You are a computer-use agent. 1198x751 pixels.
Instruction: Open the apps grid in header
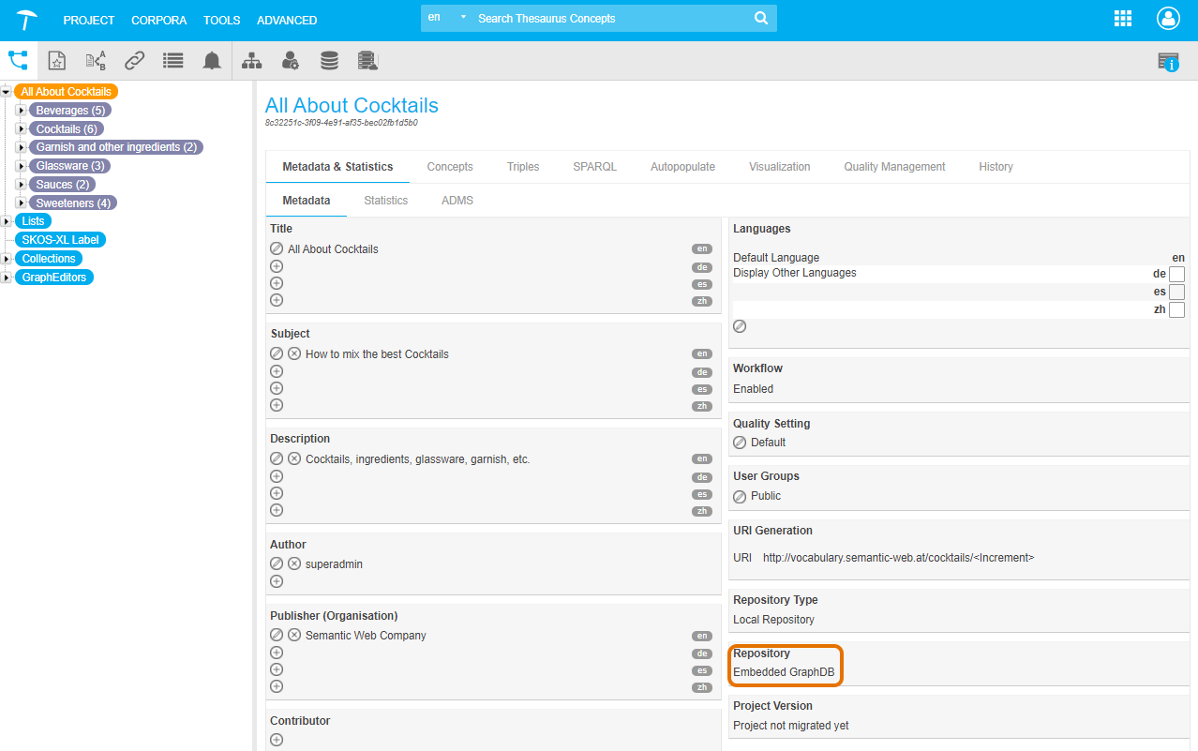point(1122,19)
